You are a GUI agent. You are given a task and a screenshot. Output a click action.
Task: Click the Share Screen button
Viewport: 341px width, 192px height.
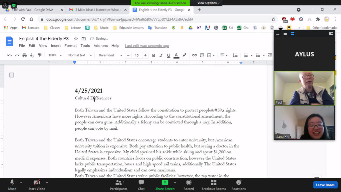click(165, 185)
